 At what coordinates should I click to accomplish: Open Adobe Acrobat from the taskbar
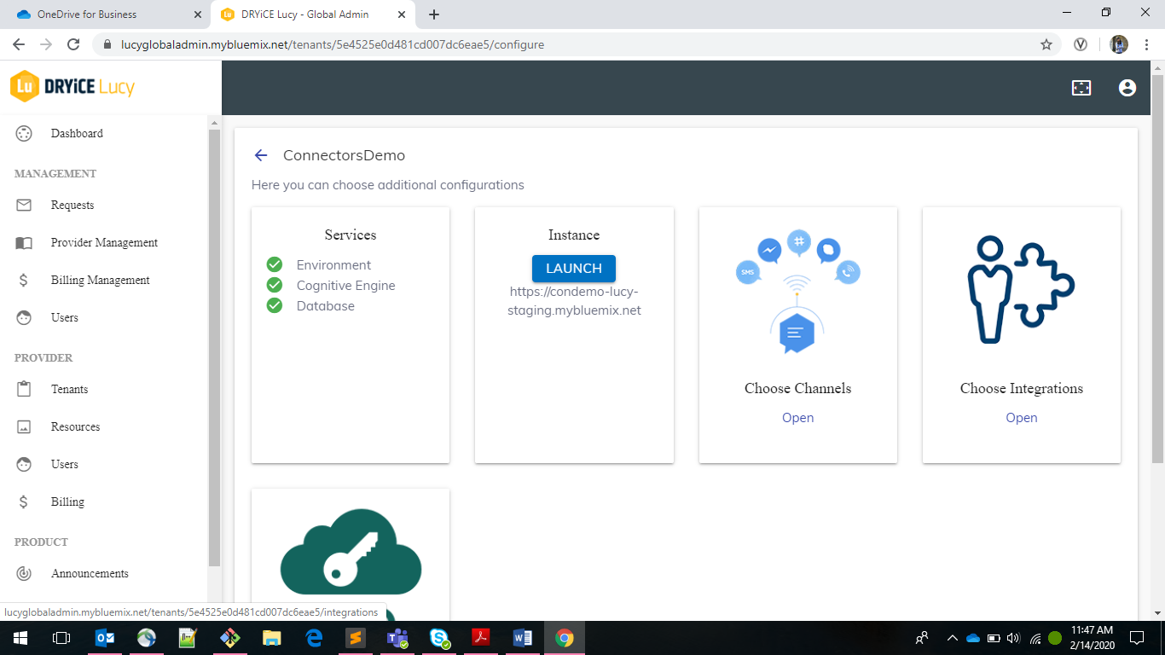tap(481, 638)
